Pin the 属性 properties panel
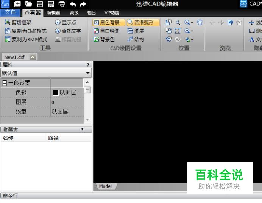262x203 pixels. [x=88, y=65]
